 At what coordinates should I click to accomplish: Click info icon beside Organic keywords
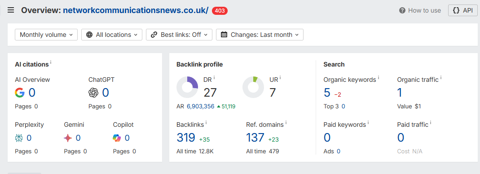click(x=379, y=78)
